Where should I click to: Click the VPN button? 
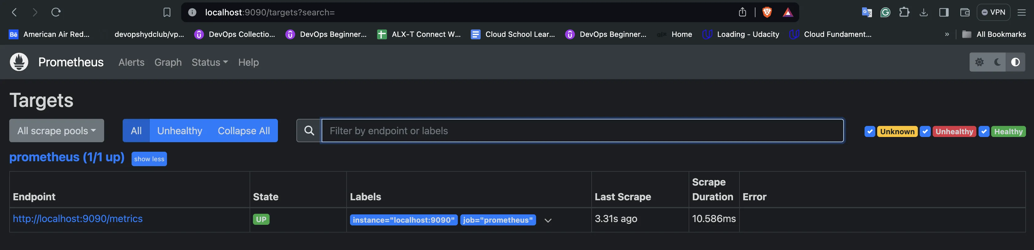coord(993,12)
